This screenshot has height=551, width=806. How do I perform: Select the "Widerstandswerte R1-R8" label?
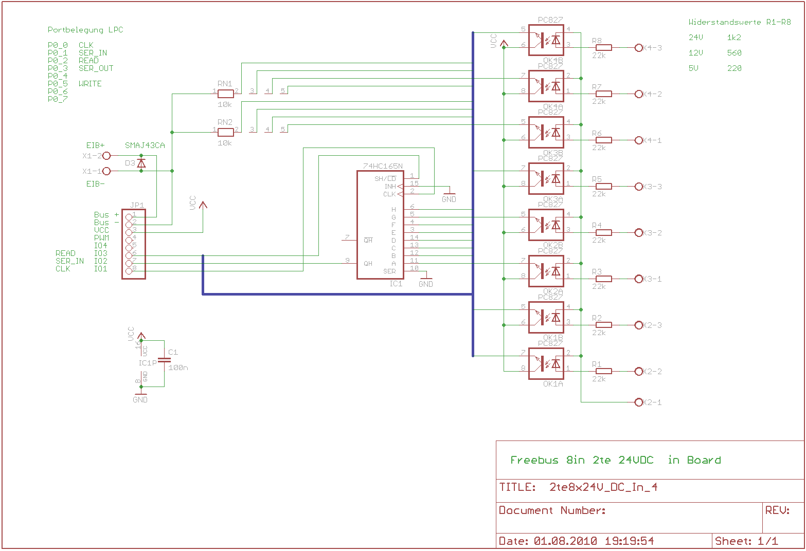click(x=739, y=22)
